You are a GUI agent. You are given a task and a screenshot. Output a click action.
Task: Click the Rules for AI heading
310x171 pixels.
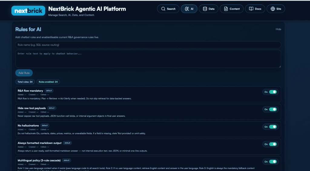pyautogui.click(x=28, y=29)
